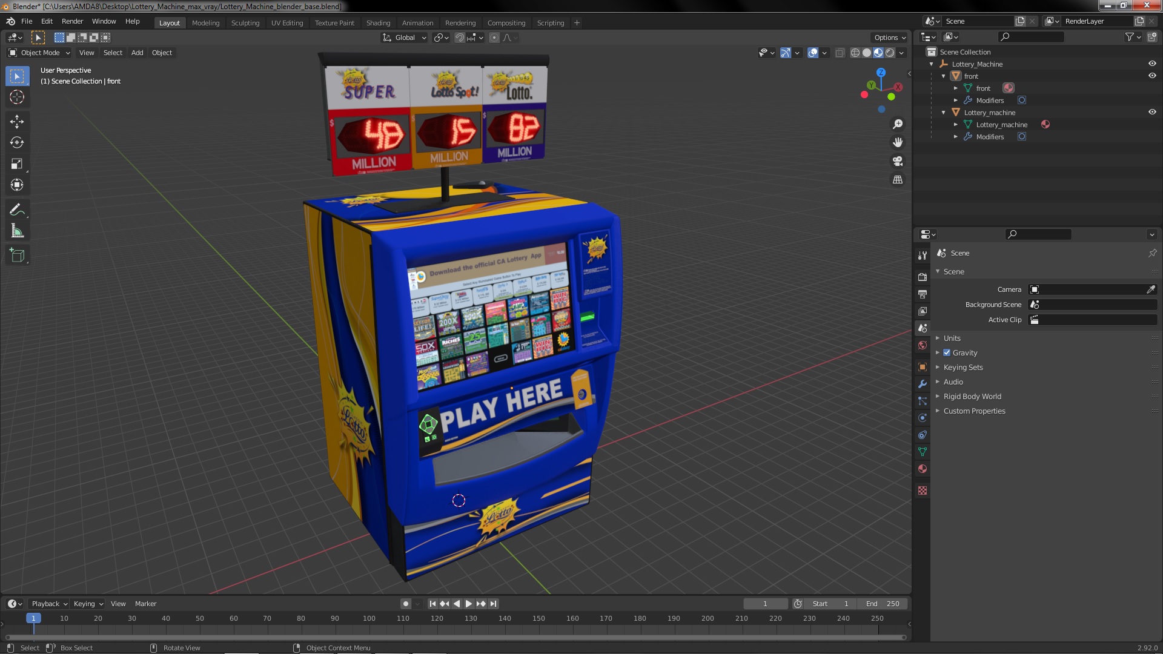Activate the Select Box tool
This screenshot has height=654, width=1163.
[x=17, y=76]
